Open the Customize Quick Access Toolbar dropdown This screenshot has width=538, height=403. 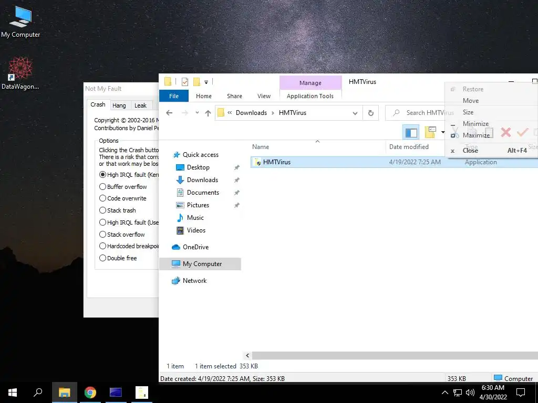(x=206, y=82)
